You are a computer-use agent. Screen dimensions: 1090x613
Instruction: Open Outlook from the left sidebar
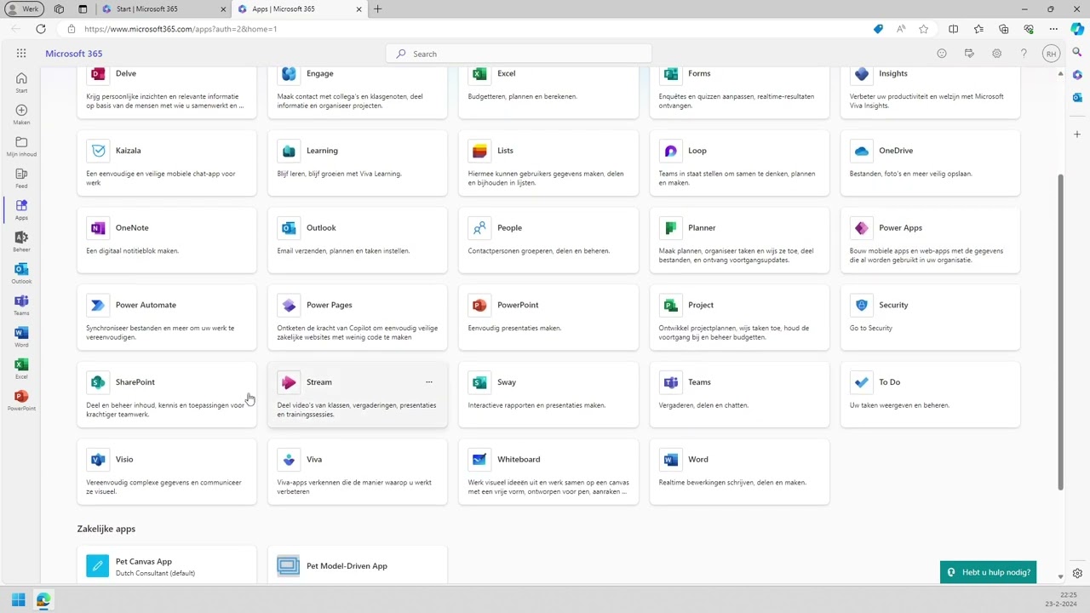click(x=21, y=273)
